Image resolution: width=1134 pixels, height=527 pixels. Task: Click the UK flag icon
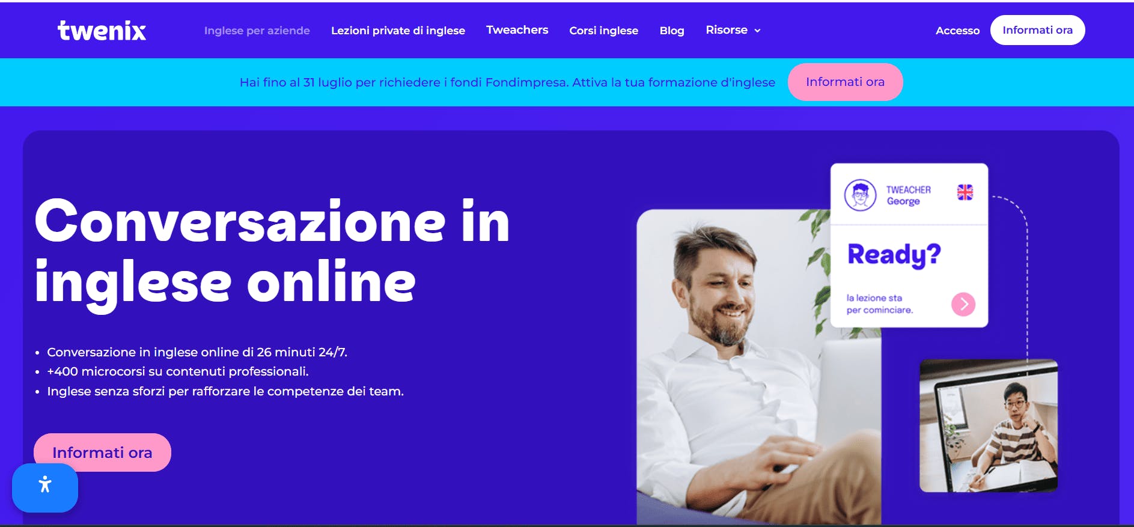[x=965, y=192]
